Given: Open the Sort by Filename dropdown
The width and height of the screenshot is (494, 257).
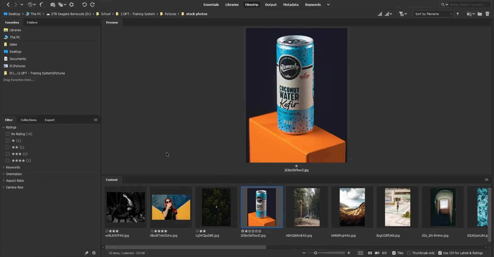Looking at the screenshot, I should [x=433, y=14].
